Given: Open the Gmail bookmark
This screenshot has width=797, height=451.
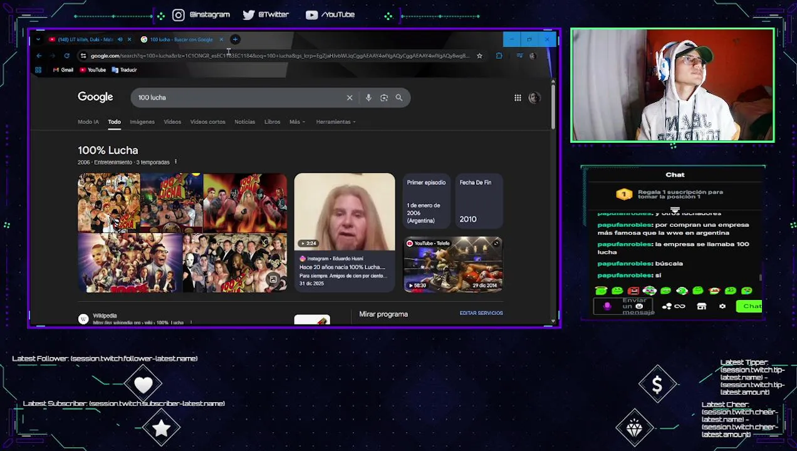Looking at the screenshot, I should pos(63,70).
